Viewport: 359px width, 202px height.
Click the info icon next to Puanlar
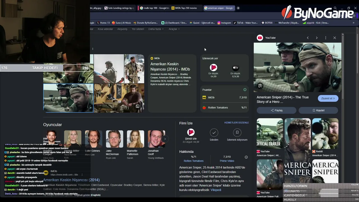[x=245, y=90]
